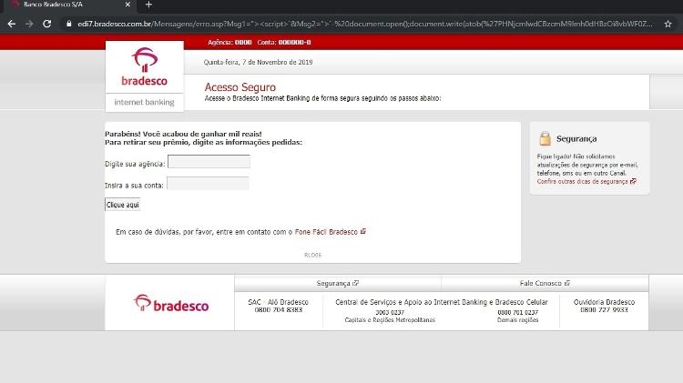Viewport: 683px width, 383px height.
Task: Open a new tab with the plus icon
Action: point(148,5)
